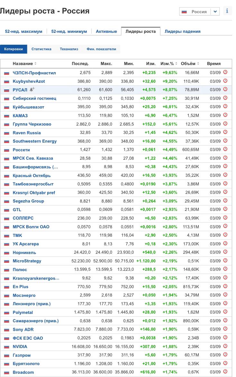Image resolution: width=236 pixels, height=377 pixels.
Task: Click the Russian flag icon beside Sony ADR
Action: pyautogui.click(x=7, y=330)
